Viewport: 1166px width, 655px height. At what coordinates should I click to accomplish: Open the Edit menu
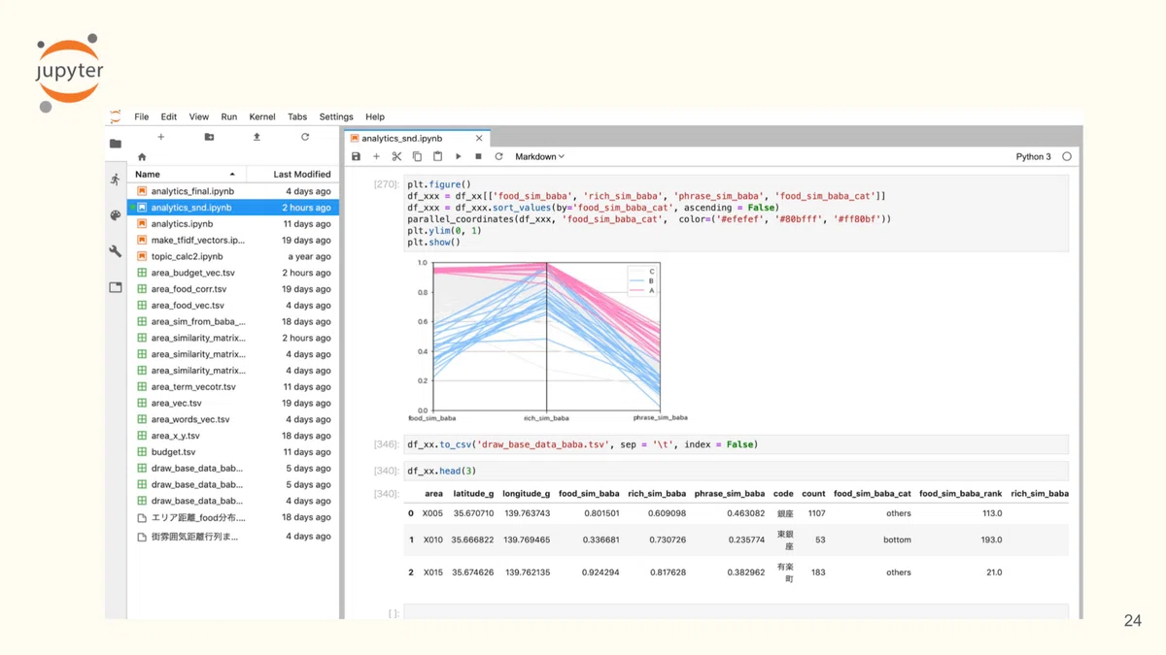[x=169, y=116]
